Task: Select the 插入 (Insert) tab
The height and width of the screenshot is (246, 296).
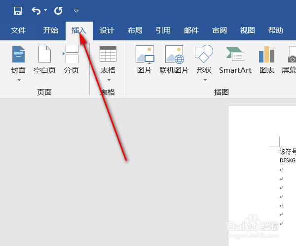Action: (79, 31)
